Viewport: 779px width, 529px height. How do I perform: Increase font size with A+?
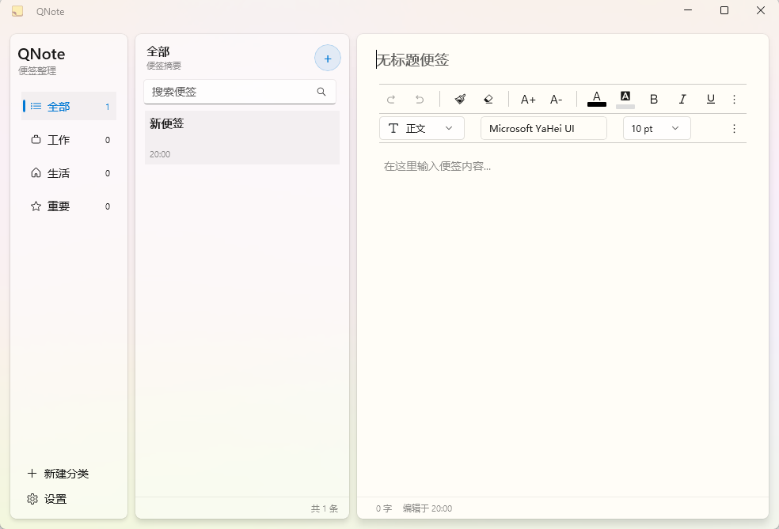click(527, 100)
